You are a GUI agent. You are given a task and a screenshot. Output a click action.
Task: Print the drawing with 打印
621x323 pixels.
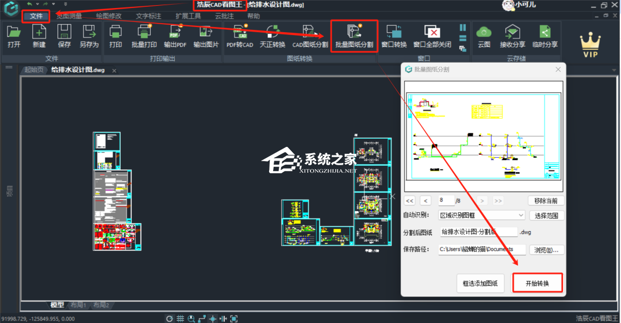pyautogui.click(x=116, y=36)
